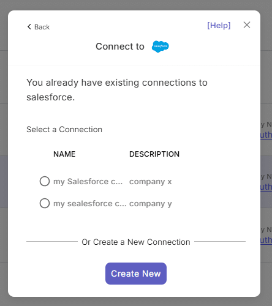Open the [Help] link
The width and height of the screenshot is (272, 306).
219,26
